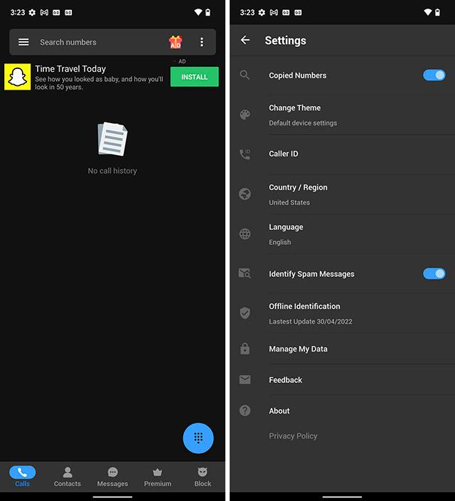Click the Time Travel Today ad title
The image size is (455, 501).
(70, 69)
